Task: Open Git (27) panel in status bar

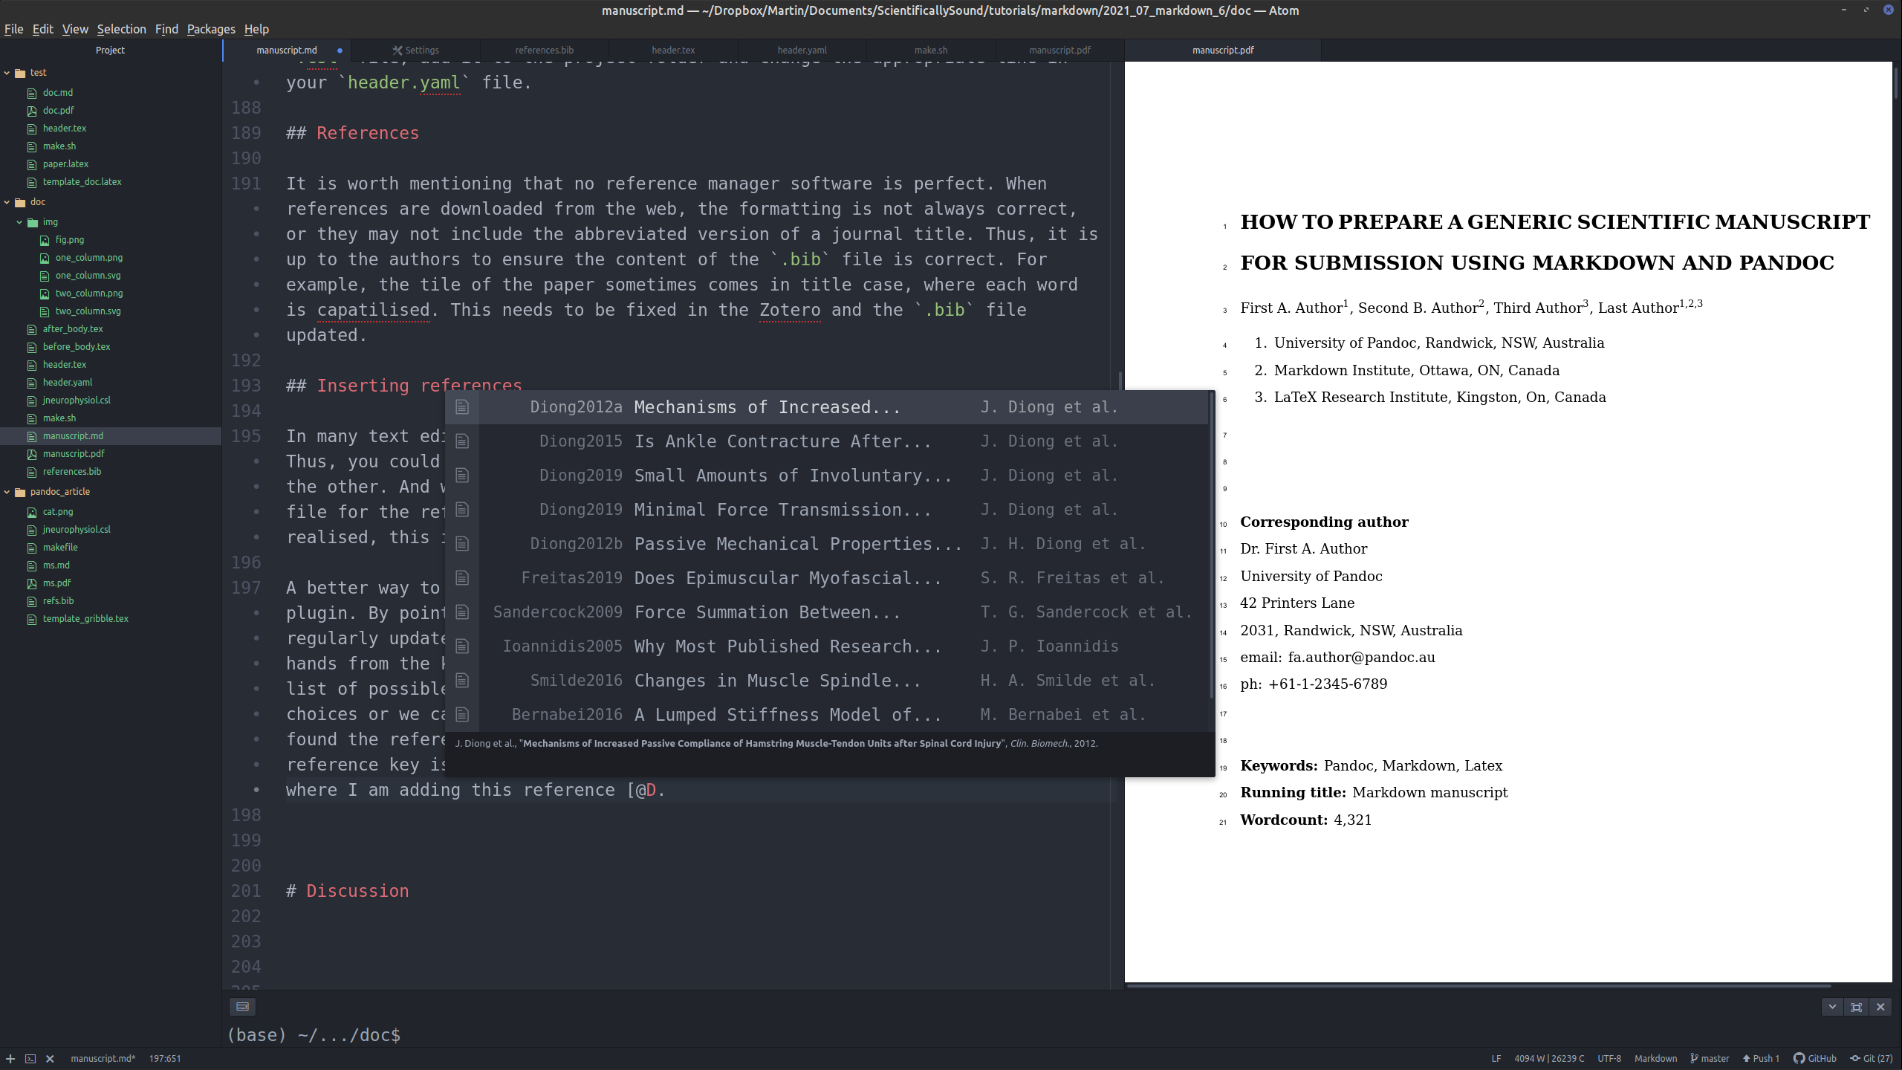Action: (x=1871, y=1059)
